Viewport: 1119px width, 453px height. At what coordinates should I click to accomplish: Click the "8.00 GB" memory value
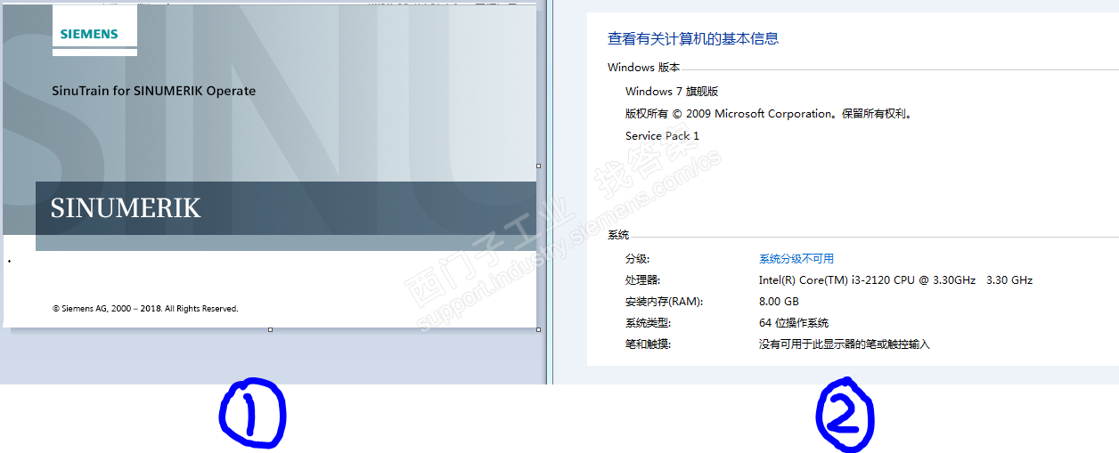pyautogui.click(x=780, y=302)
